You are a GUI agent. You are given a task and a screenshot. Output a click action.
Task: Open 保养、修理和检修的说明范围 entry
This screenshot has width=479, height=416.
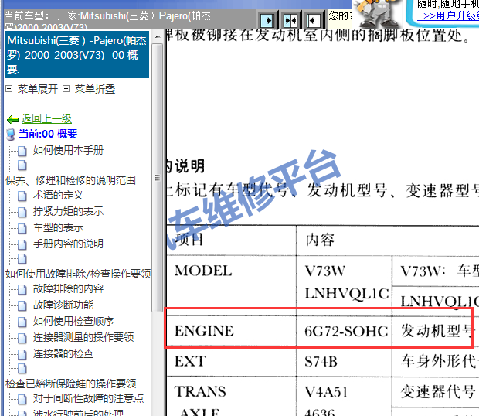[70, 180]
